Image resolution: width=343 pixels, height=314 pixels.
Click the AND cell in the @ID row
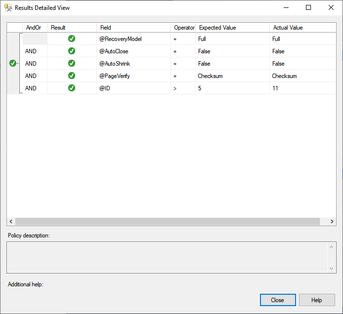pos(35,88)
